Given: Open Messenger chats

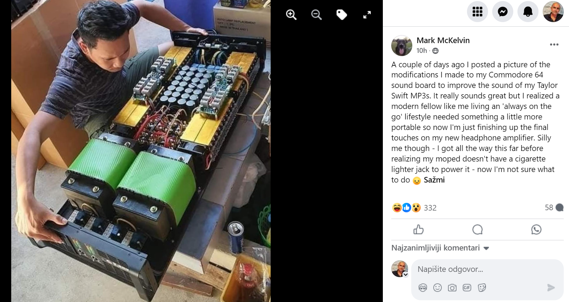Looking at the screenshot, I should (503, 12).
